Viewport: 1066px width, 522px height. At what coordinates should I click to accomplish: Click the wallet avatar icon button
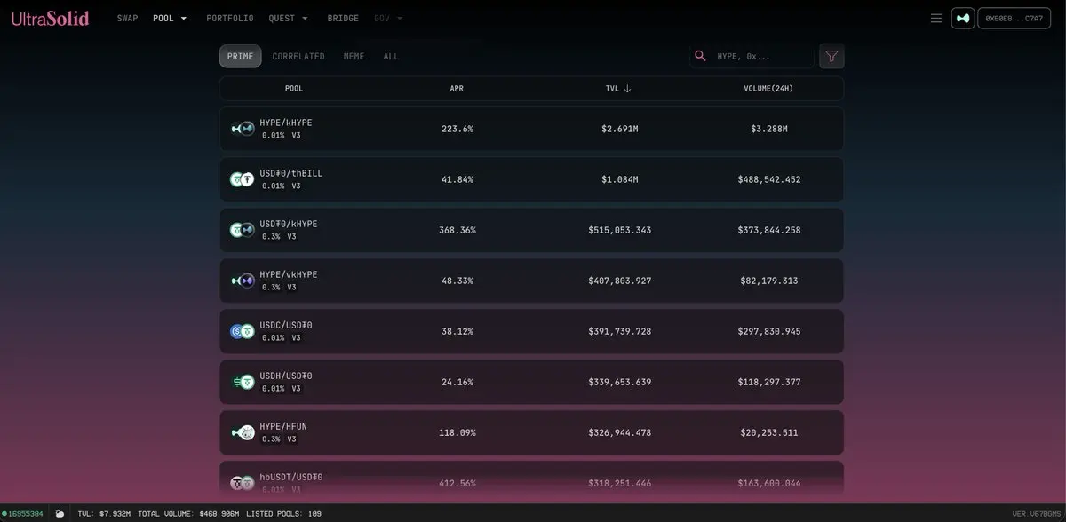(963, 18)
